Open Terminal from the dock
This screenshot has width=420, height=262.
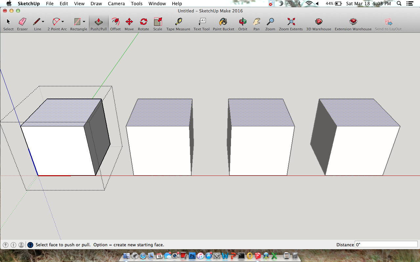[241, 256]
